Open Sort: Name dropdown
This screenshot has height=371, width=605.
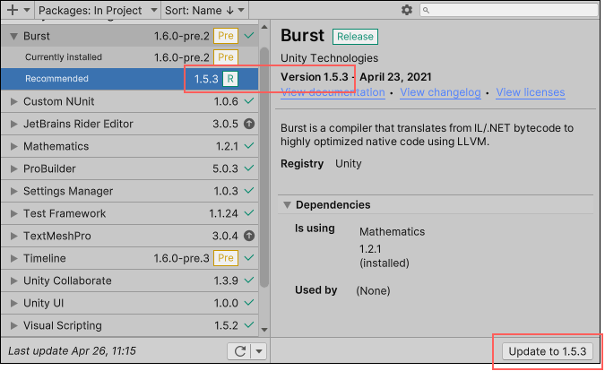click(204, 11)
